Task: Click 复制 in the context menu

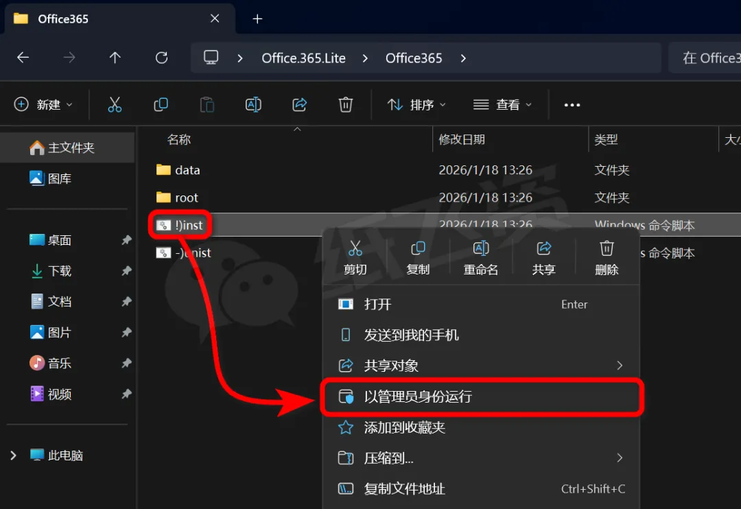Action: point(418,258)
